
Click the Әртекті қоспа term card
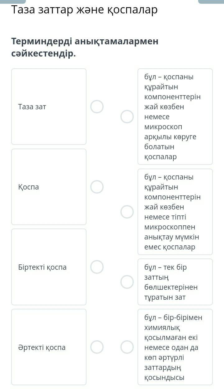pyautogui.click(x=49, y=347)
